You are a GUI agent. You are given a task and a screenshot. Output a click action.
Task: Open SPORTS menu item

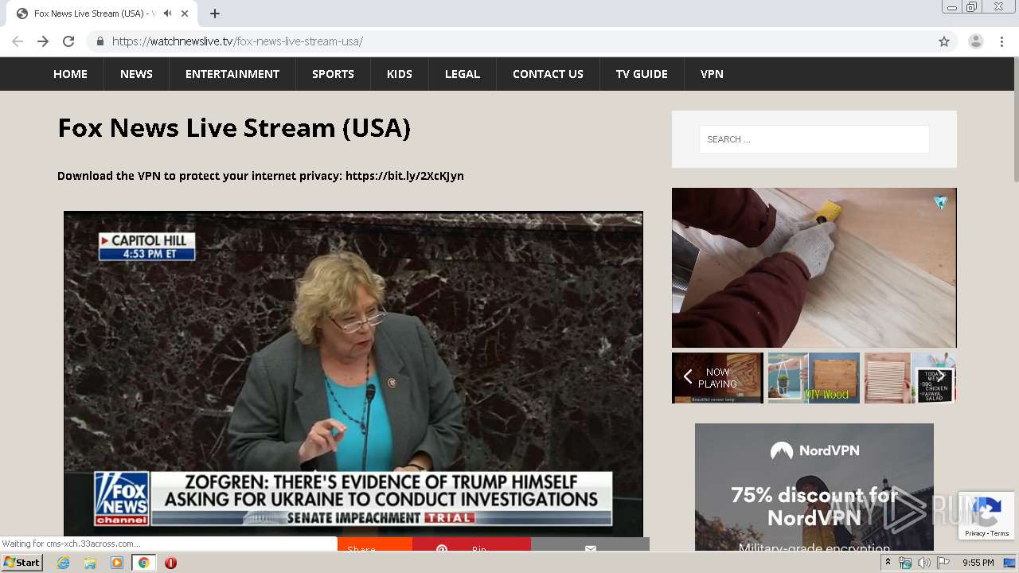coord(333,74)
